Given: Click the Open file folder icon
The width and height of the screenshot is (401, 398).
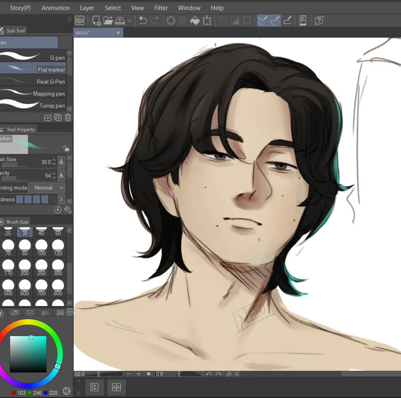Looking at the screenshot, I should (x=108, y=20).
